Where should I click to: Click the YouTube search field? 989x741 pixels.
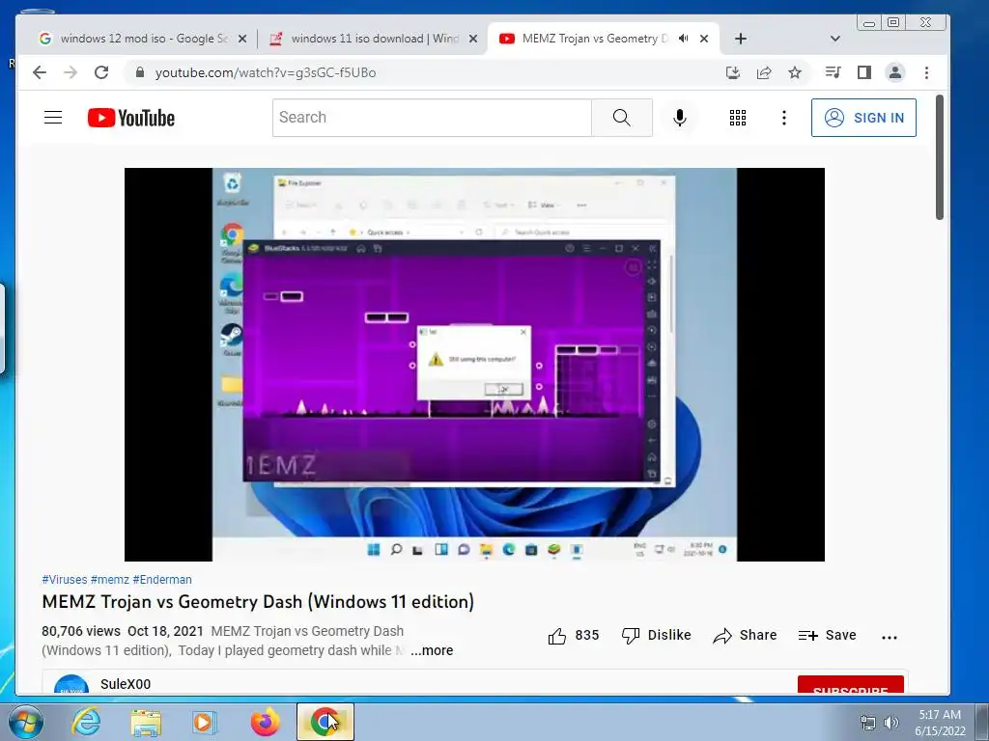coord(432,117)
